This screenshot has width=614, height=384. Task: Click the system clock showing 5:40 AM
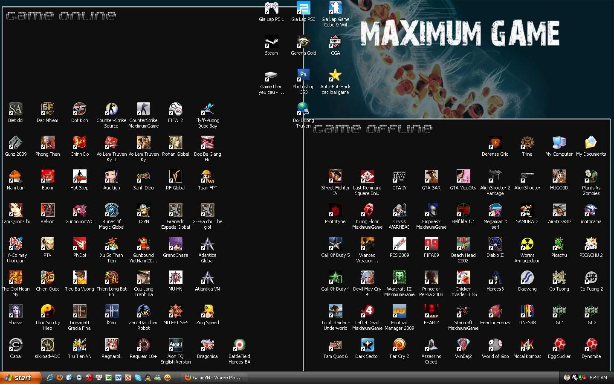coord(598,378)
